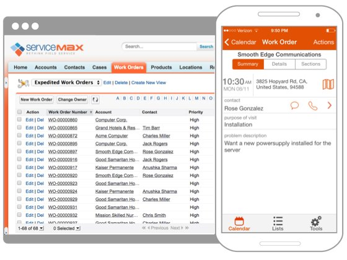Viewport: 347px width, 260px height.
Task: Check the box for WO-00000916
Action: tap(19, 159)
